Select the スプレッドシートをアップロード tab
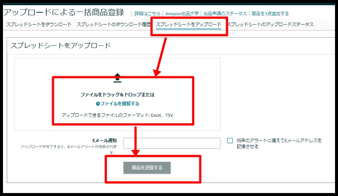Viewport: 338px width, 196px height. point(189,25)
